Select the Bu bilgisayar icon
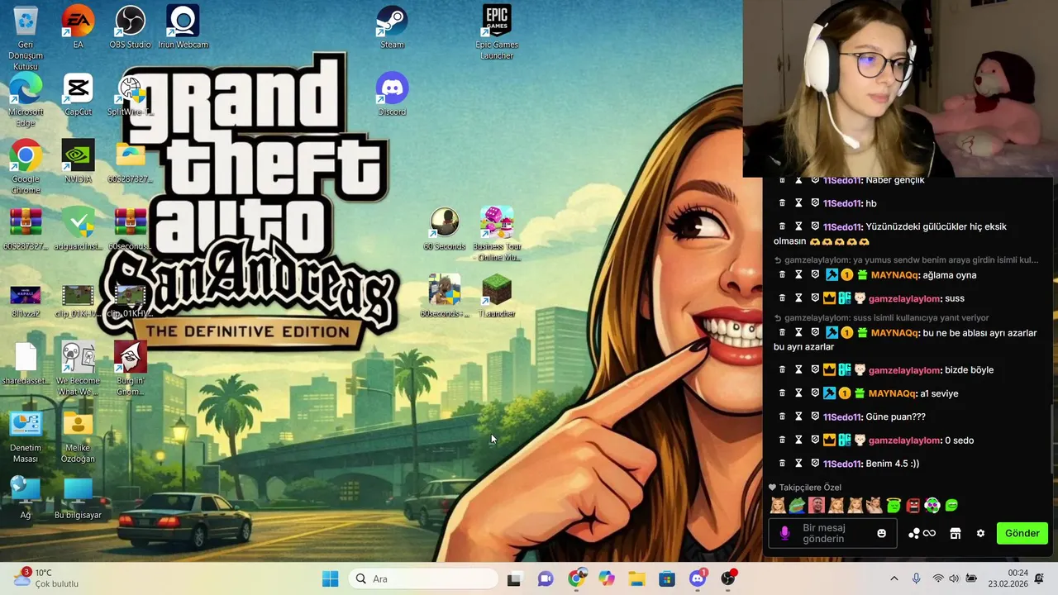Image resolution: width=1058 pixels, height=595 pixels. tap(78, 497)
